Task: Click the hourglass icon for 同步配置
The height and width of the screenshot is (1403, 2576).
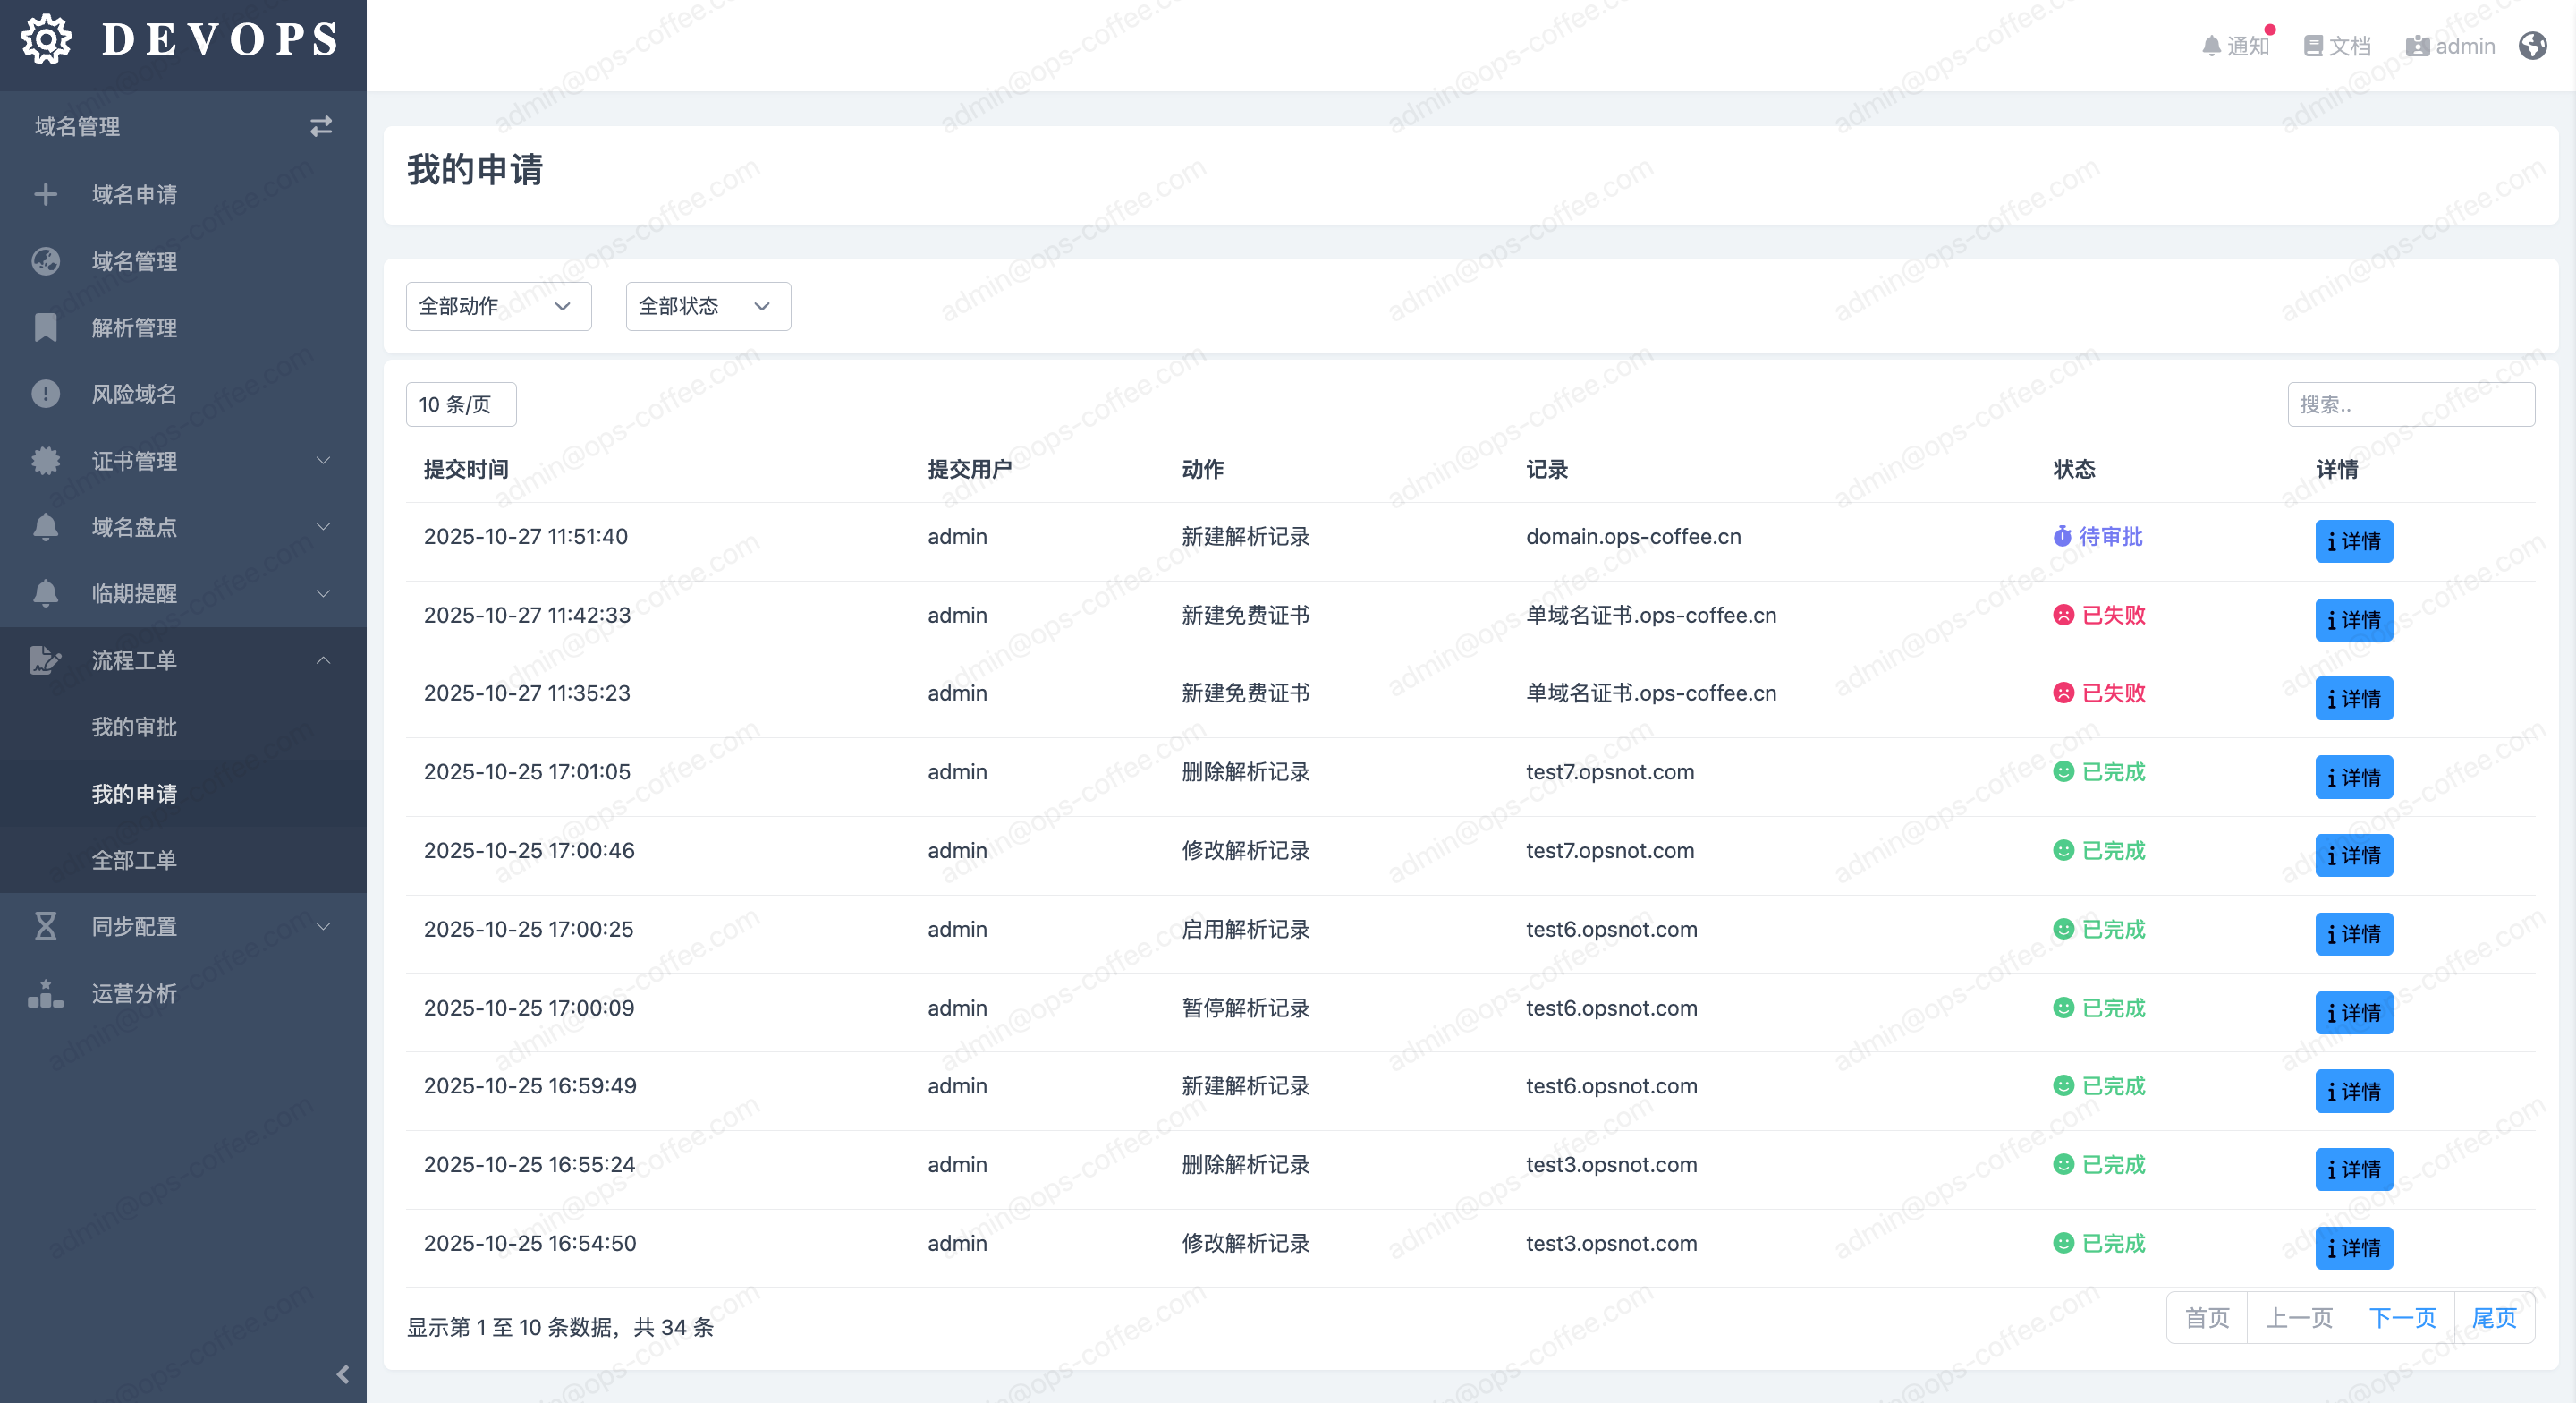Action: coord(46,927)
